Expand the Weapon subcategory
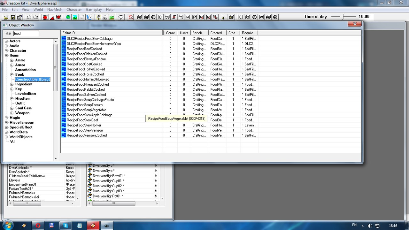Screen dimensions: 409x230 (12, 113)
